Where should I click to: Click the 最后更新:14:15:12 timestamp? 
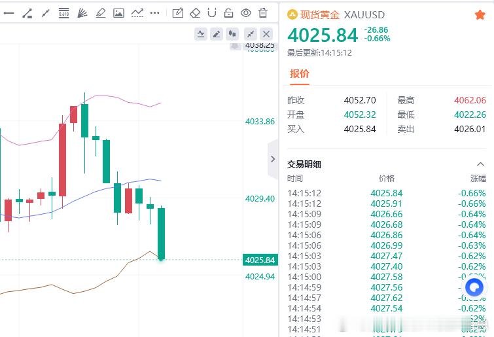(319, 52)
